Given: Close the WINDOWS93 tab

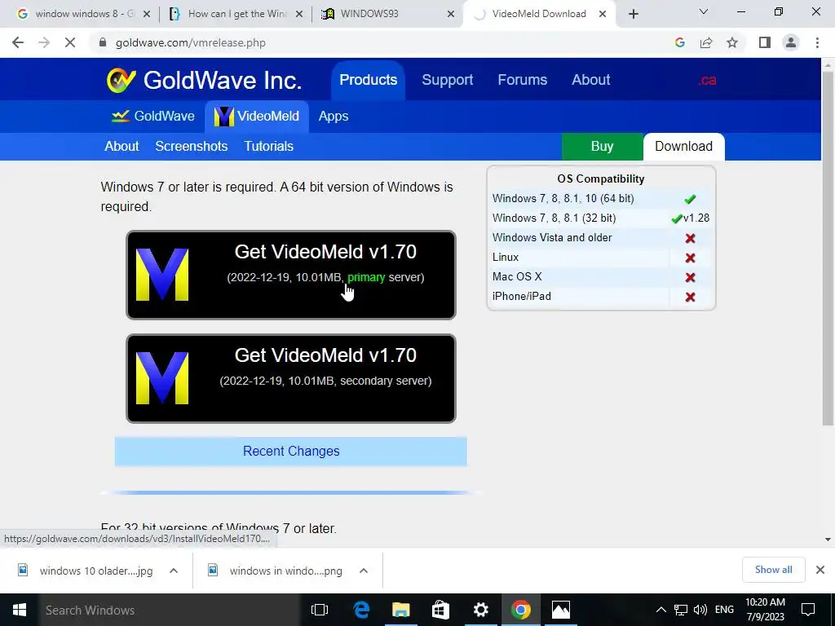Looking at the screenshot, I should click(x=451, y=14).
